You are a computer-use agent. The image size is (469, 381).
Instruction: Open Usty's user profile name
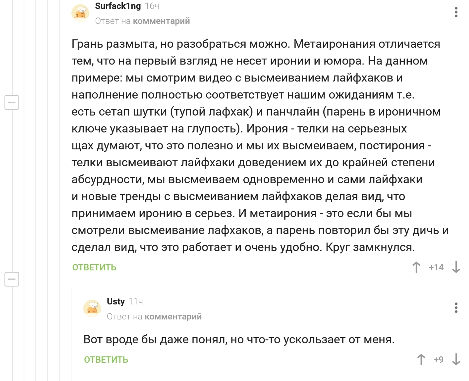116,301
